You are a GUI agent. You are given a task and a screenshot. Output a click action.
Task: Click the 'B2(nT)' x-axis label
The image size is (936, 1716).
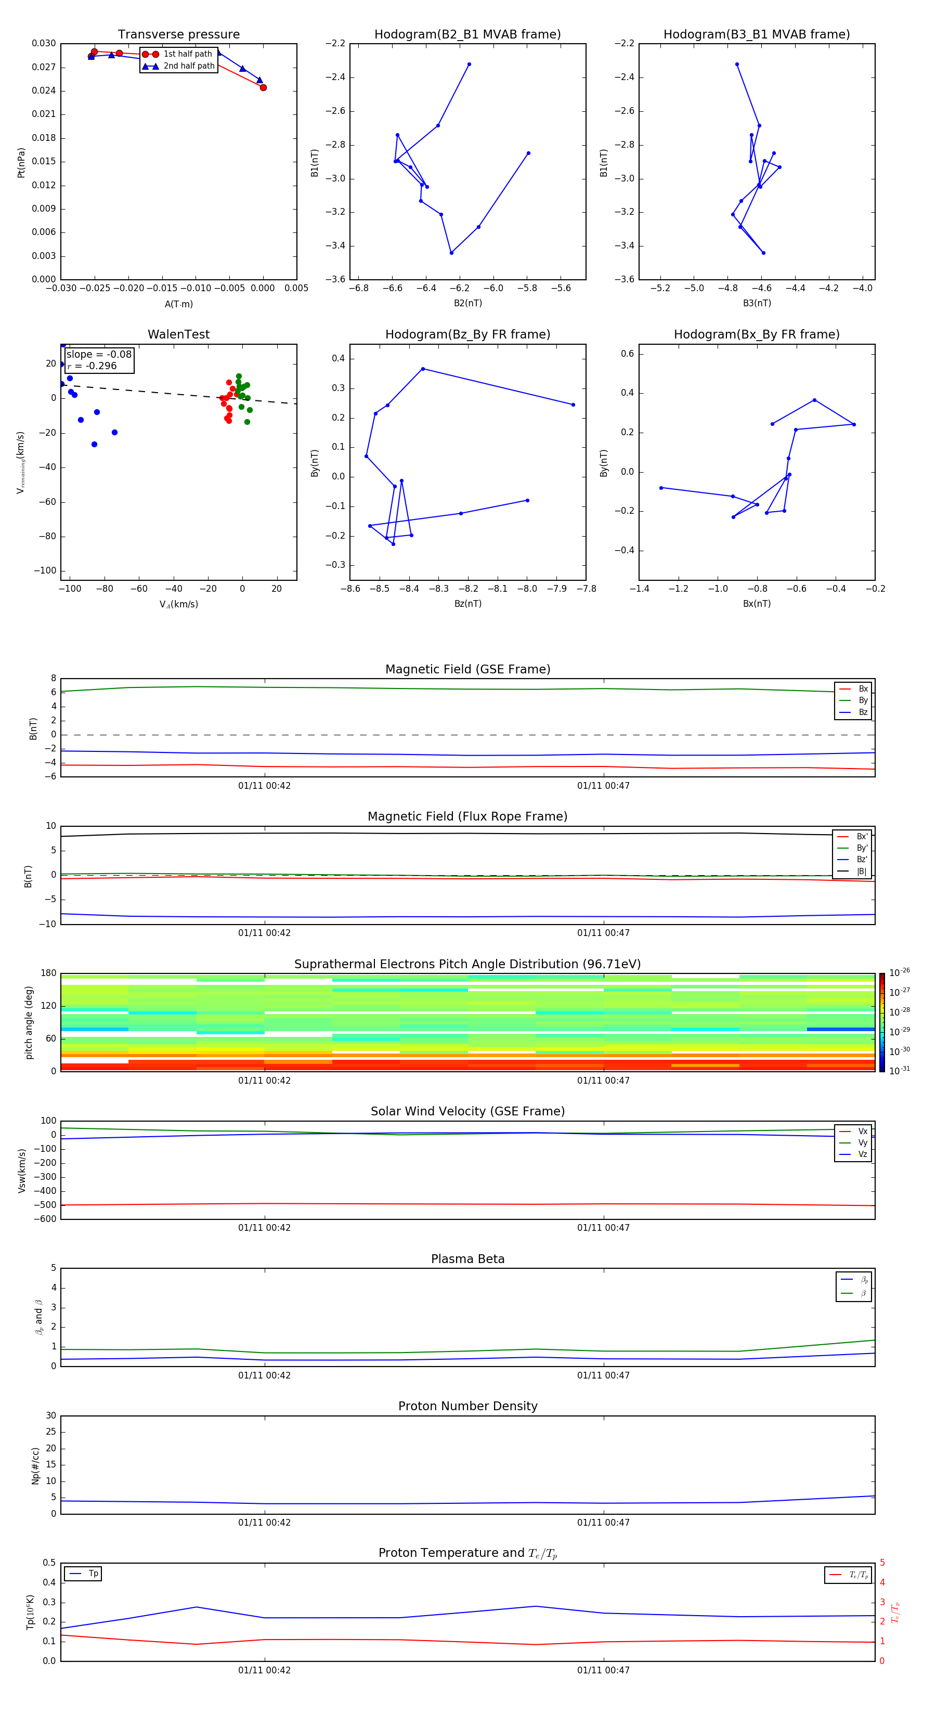point(467,303)
